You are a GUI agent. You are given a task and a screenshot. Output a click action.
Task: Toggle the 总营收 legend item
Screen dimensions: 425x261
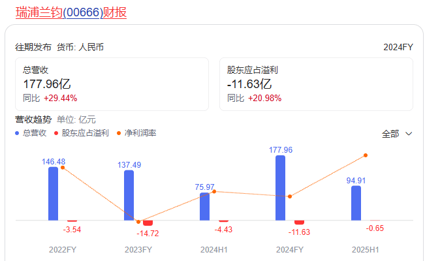[34, 133]
